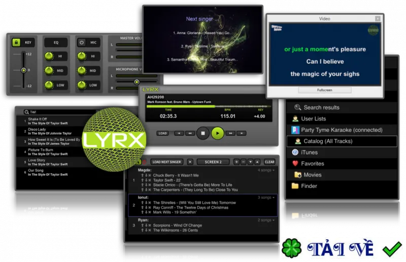Click the Favorites heart icon

tap(295, 164)
